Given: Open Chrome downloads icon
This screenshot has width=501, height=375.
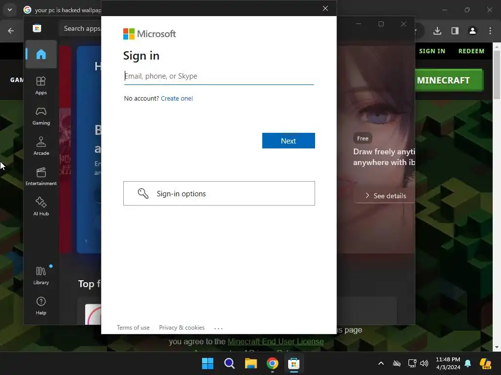Looking at the screenshot, I should pos(437,31).
